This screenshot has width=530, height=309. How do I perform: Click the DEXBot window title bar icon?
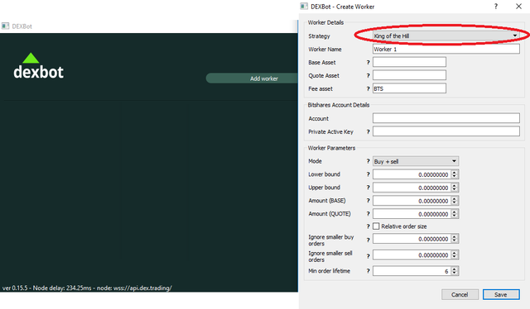[x=5, y=26]
